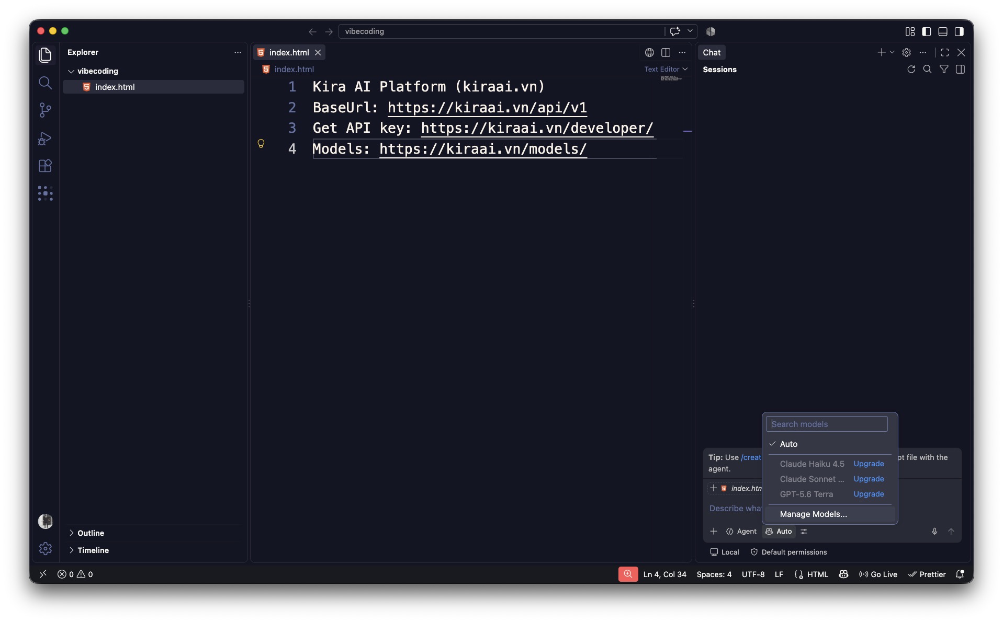1003x622 pixels.
Task: Filter chat sessions
Action: coord(944,69)
